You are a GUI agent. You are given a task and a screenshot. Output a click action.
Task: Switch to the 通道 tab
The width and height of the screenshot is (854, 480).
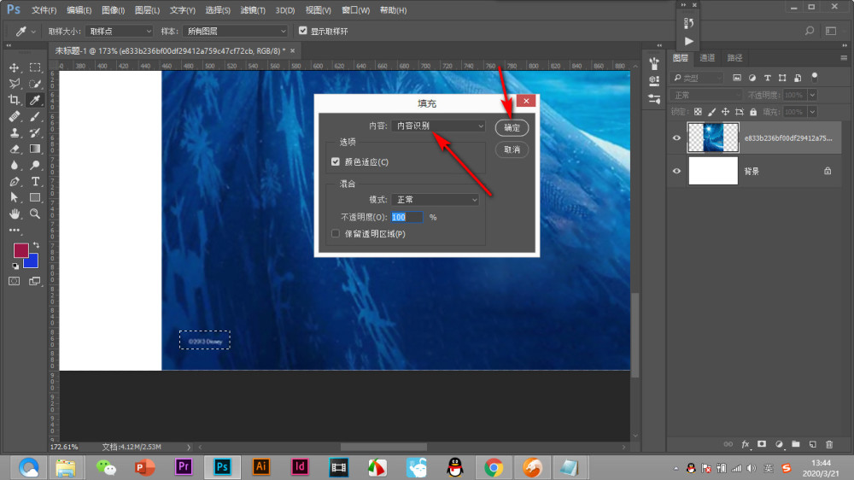tap(707, 58)
